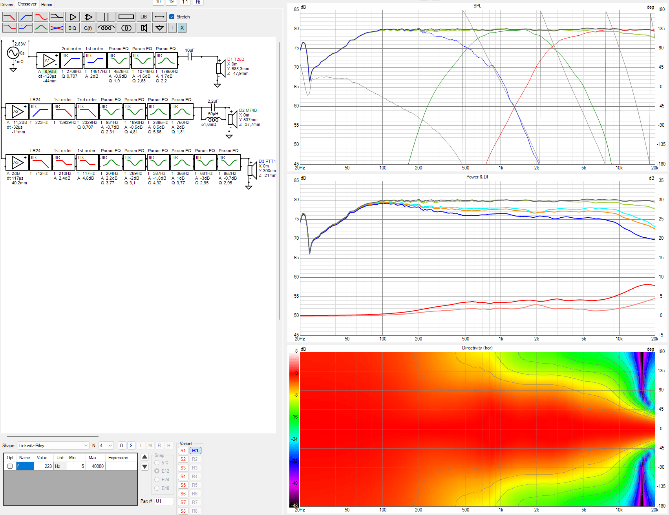Insert the red S-curve filter block
This screenshot has width=669, height=515.
41,17
